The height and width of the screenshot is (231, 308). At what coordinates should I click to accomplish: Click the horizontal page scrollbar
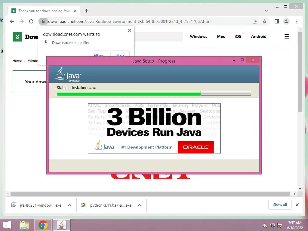(x=150, y=194)
